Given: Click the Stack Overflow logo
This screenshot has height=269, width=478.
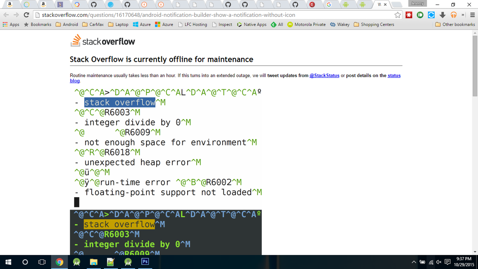Looking at the screenshot, I should [103, 40].
